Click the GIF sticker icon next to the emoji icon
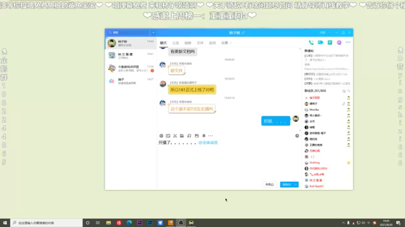Viewport: 405px width, 227px height. (168, 136)
